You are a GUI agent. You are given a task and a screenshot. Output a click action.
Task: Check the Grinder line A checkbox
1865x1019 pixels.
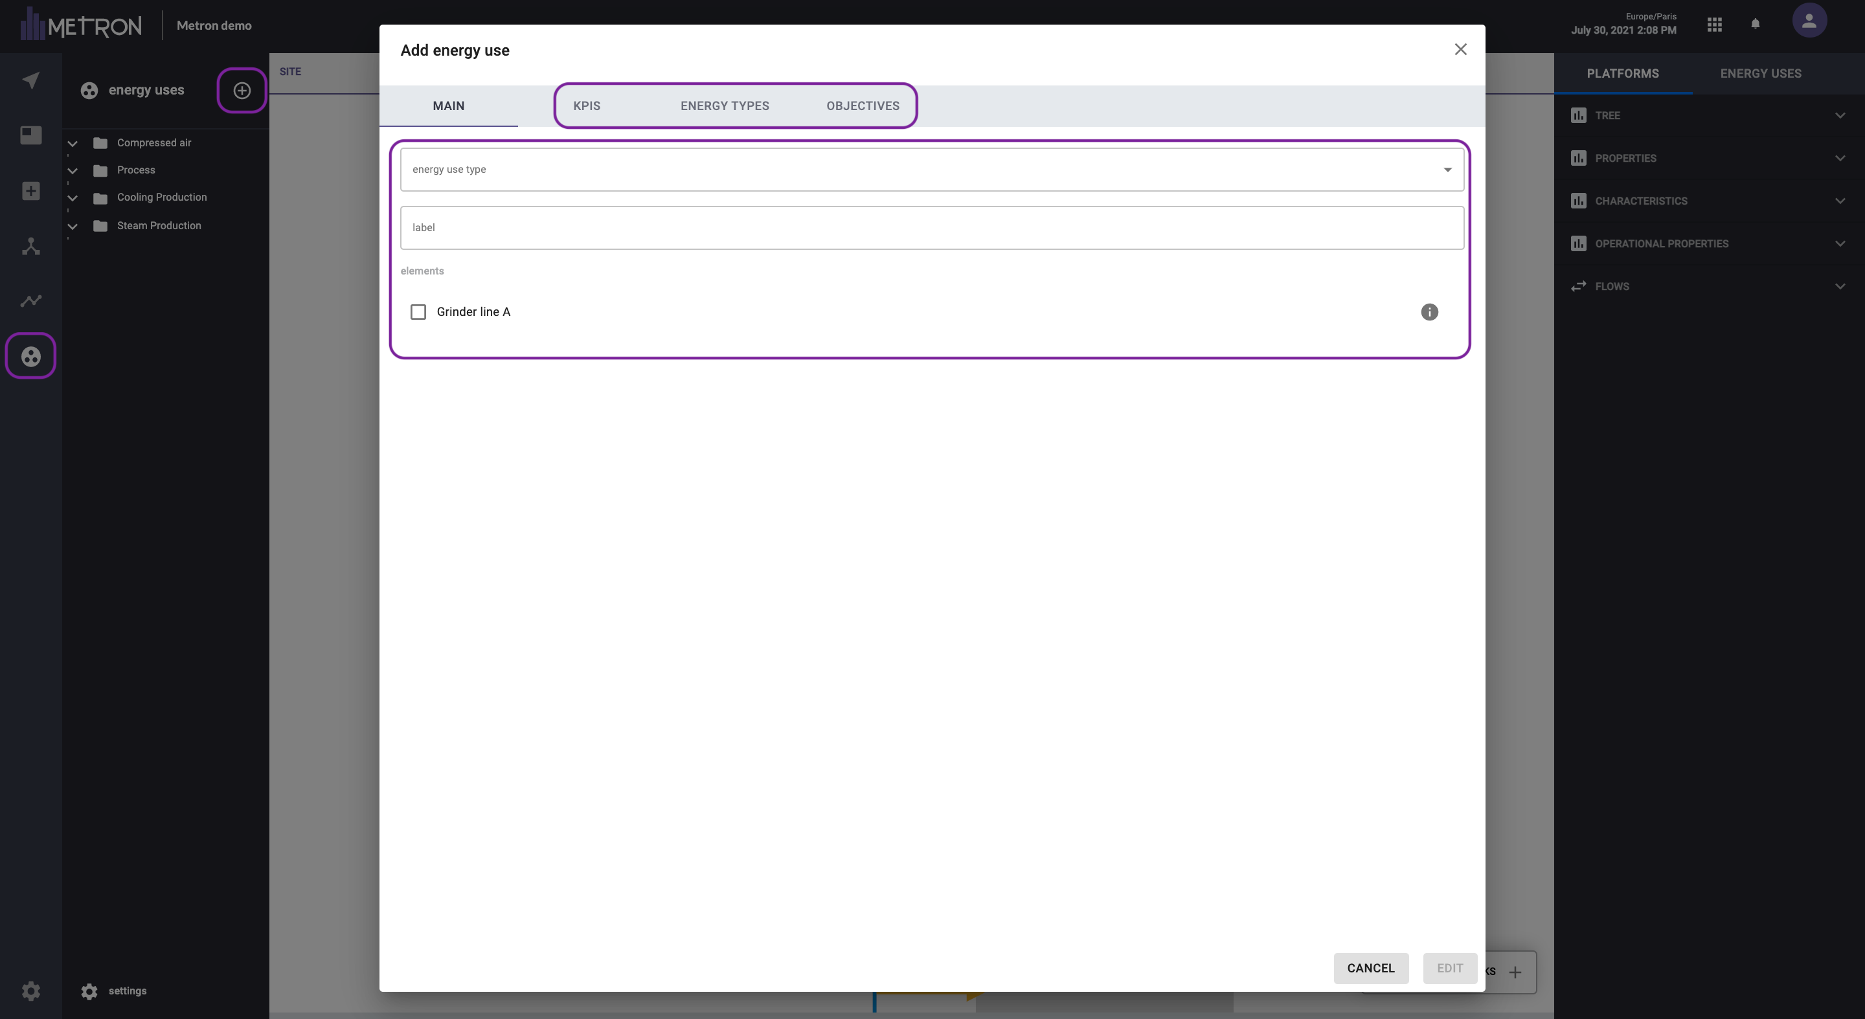(x=418, y=312)
